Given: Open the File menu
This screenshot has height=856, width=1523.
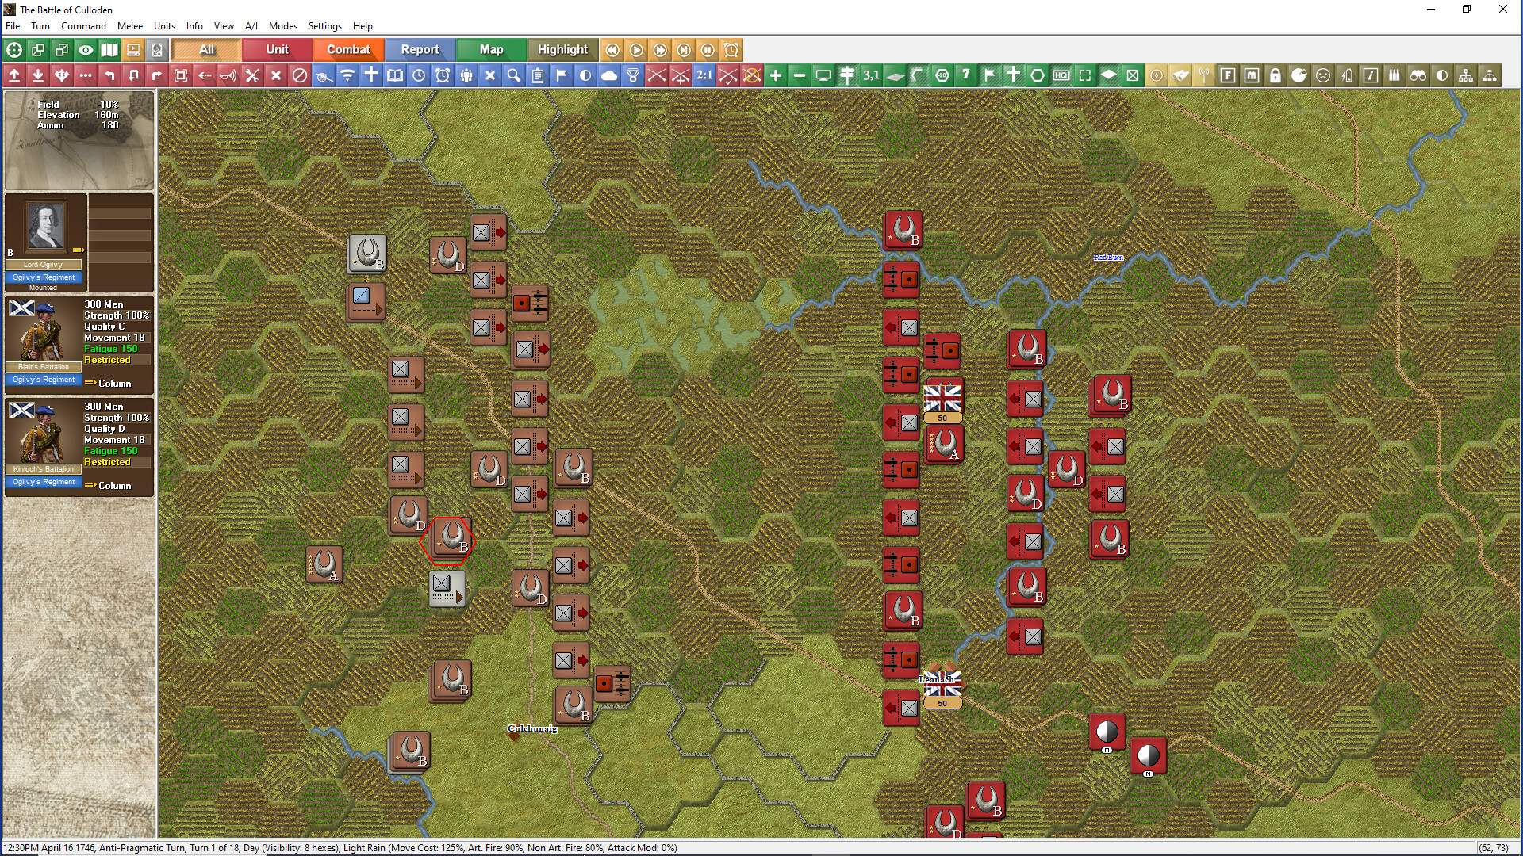Looking at the screenshot, I should click(13, 26).
